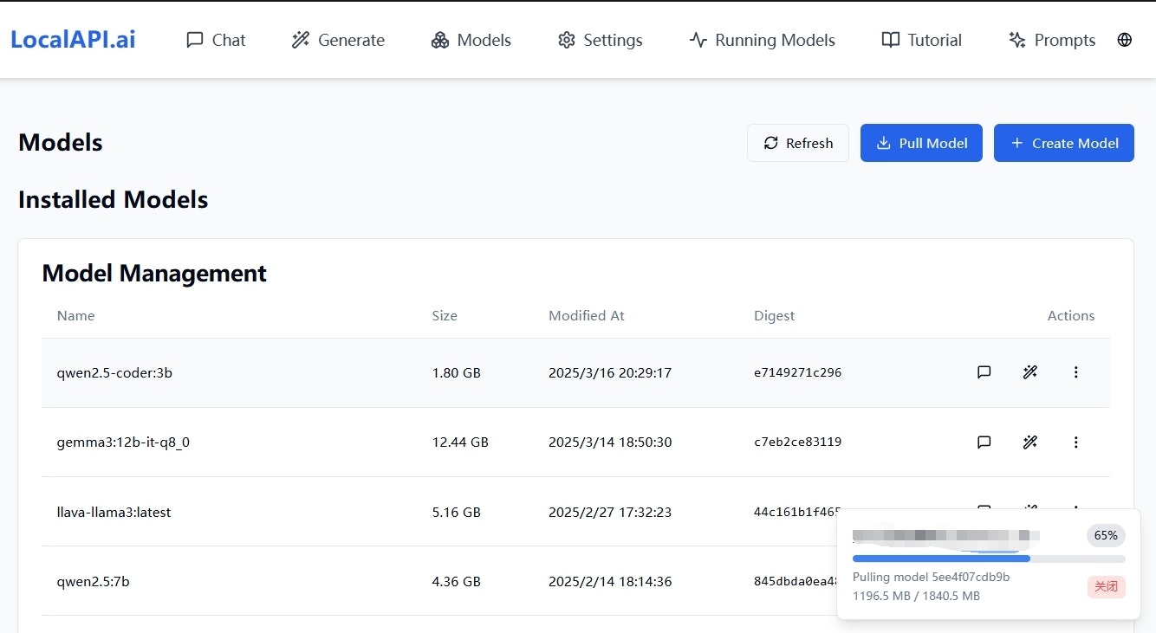Click generate wand icon for qwen2.5-coder:3b
The image size is (1156, 633).
point(1030,372)
